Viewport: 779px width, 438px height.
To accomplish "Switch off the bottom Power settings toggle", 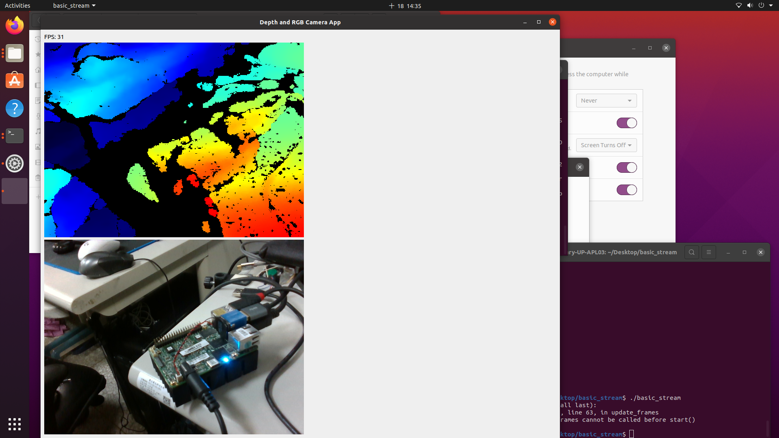I will [626, 189].
